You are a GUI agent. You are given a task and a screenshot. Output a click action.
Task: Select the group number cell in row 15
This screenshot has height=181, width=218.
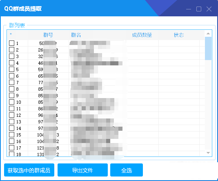(49, 135)
